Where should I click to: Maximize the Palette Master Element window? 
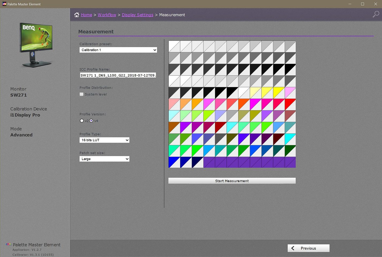coord(362,4)
